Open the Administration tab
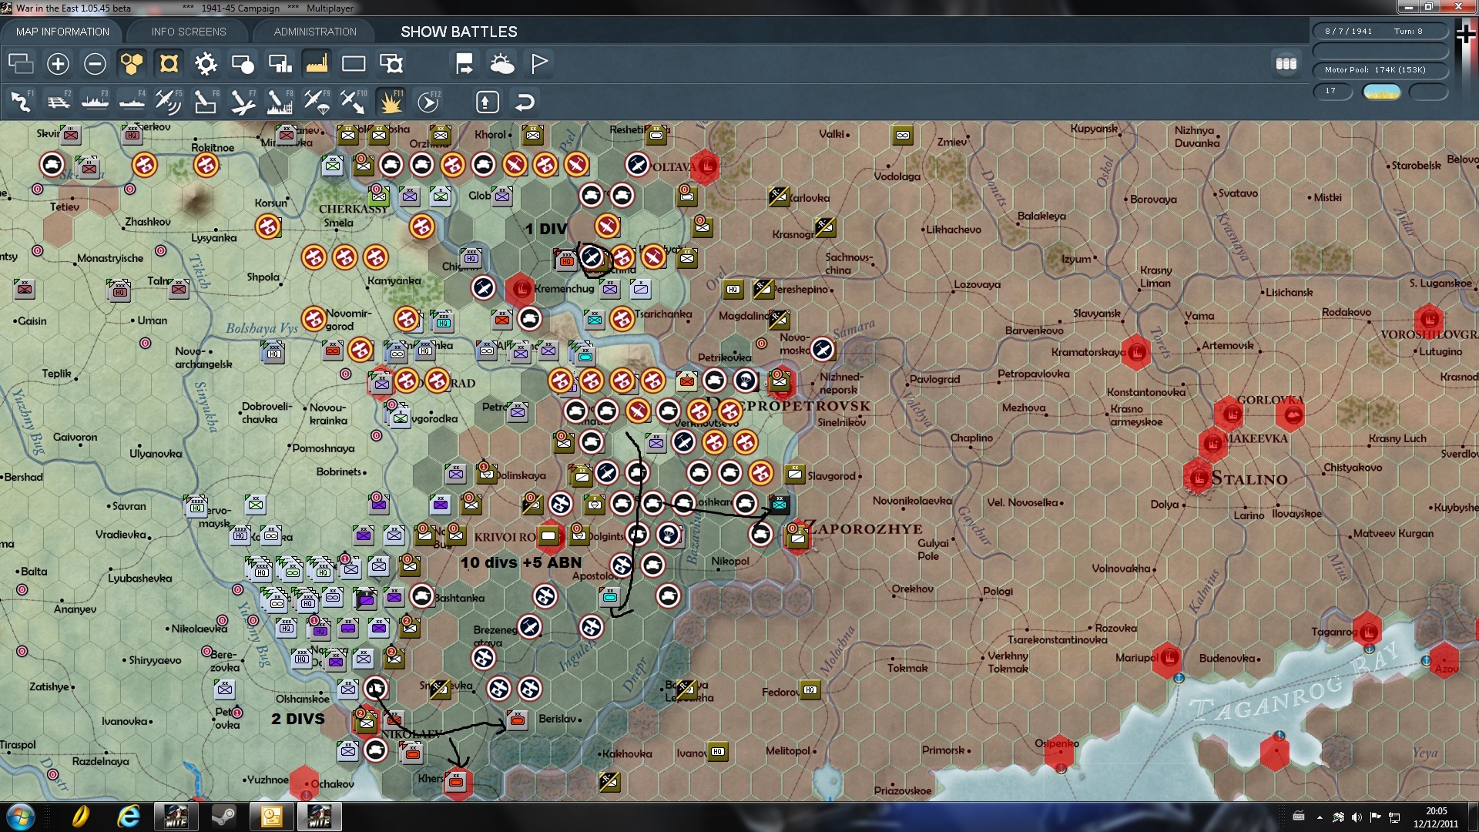 pos(315,32)
